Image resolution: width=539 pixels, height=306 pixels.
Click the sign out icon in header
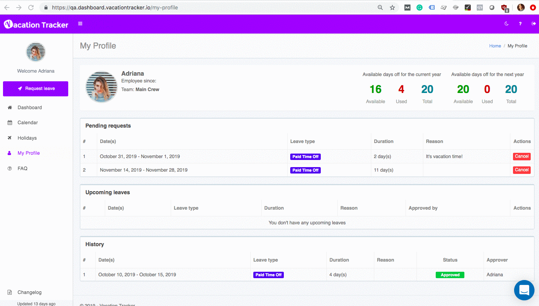coord(534,24)
